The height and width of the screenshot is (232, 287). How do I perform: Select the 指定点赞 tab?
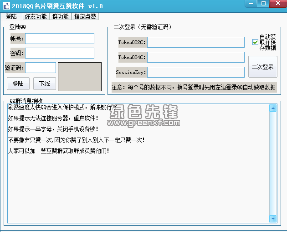tap(85, 16)
